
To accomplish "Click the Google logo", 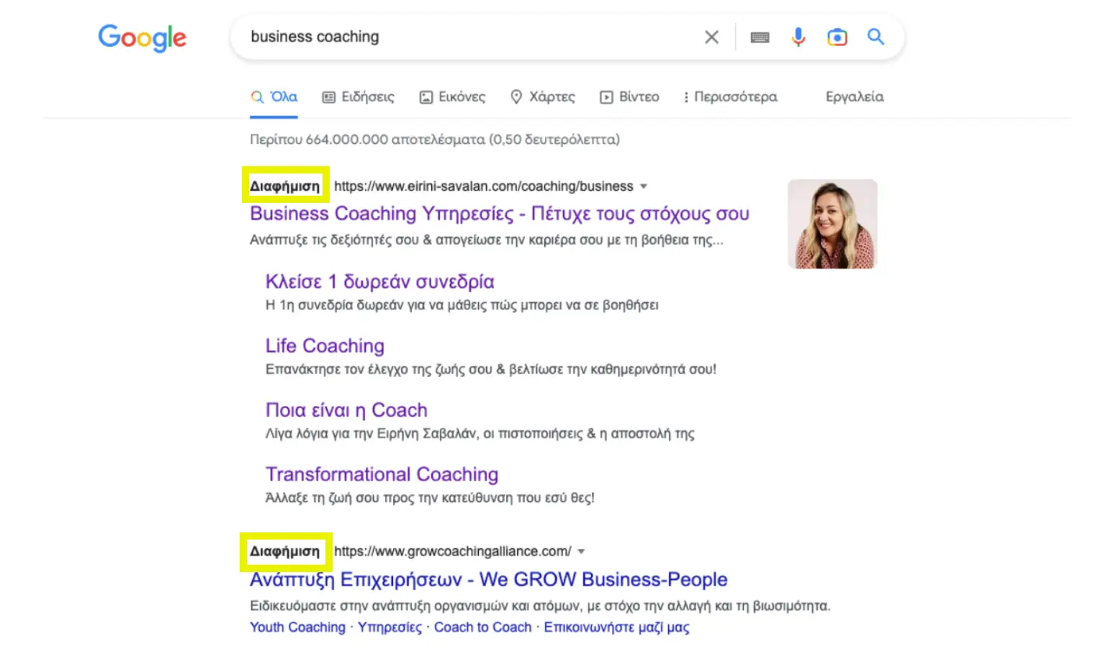I will pyautogui.click(x=142, y=37).
